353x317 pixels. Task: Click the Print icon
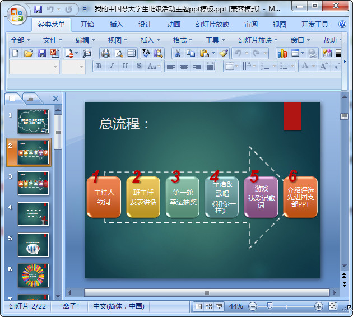(105, 53)
